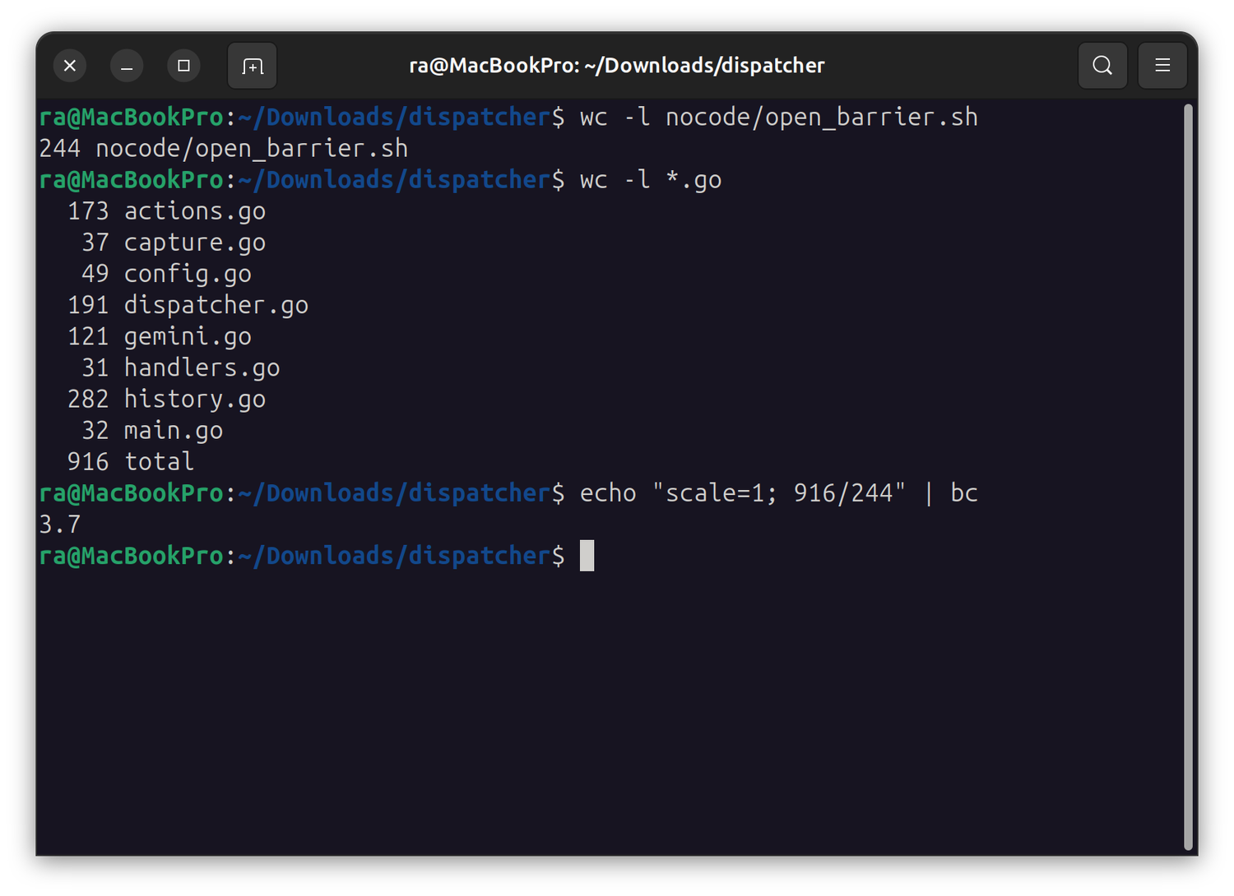1234x896 pixels.
Task: Open the hamburger main menu
Action: [1162, 66]
